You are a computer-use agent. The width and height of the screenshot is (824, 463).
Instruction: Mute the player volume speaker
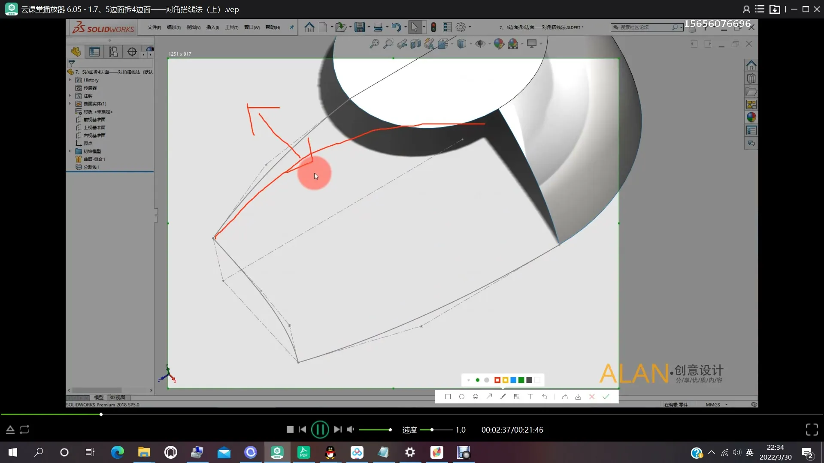pyautogui.click(x=350, y=429)
